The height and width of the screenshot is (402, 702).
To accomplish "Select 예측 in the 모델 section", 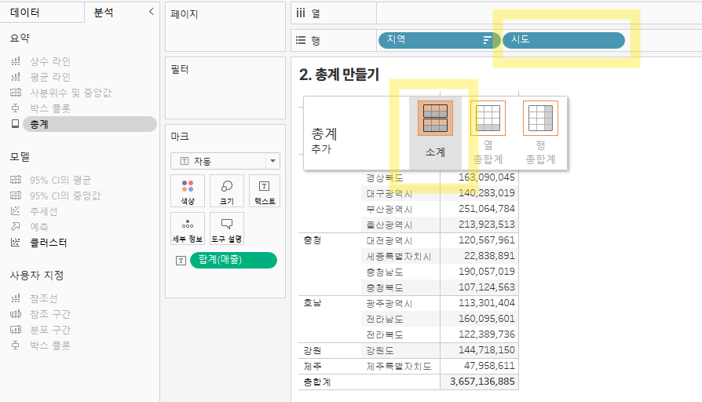I will click(39, 227).
